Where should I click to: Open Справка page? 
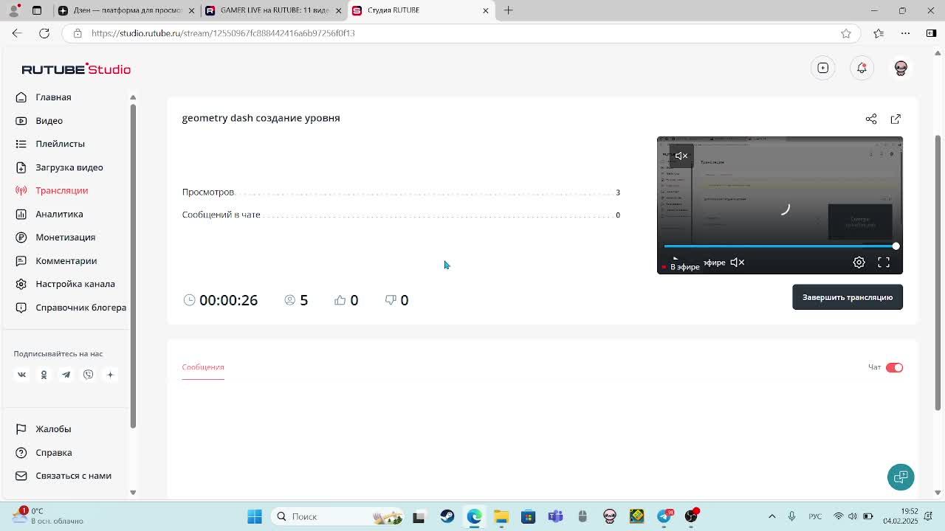point(53,453)
